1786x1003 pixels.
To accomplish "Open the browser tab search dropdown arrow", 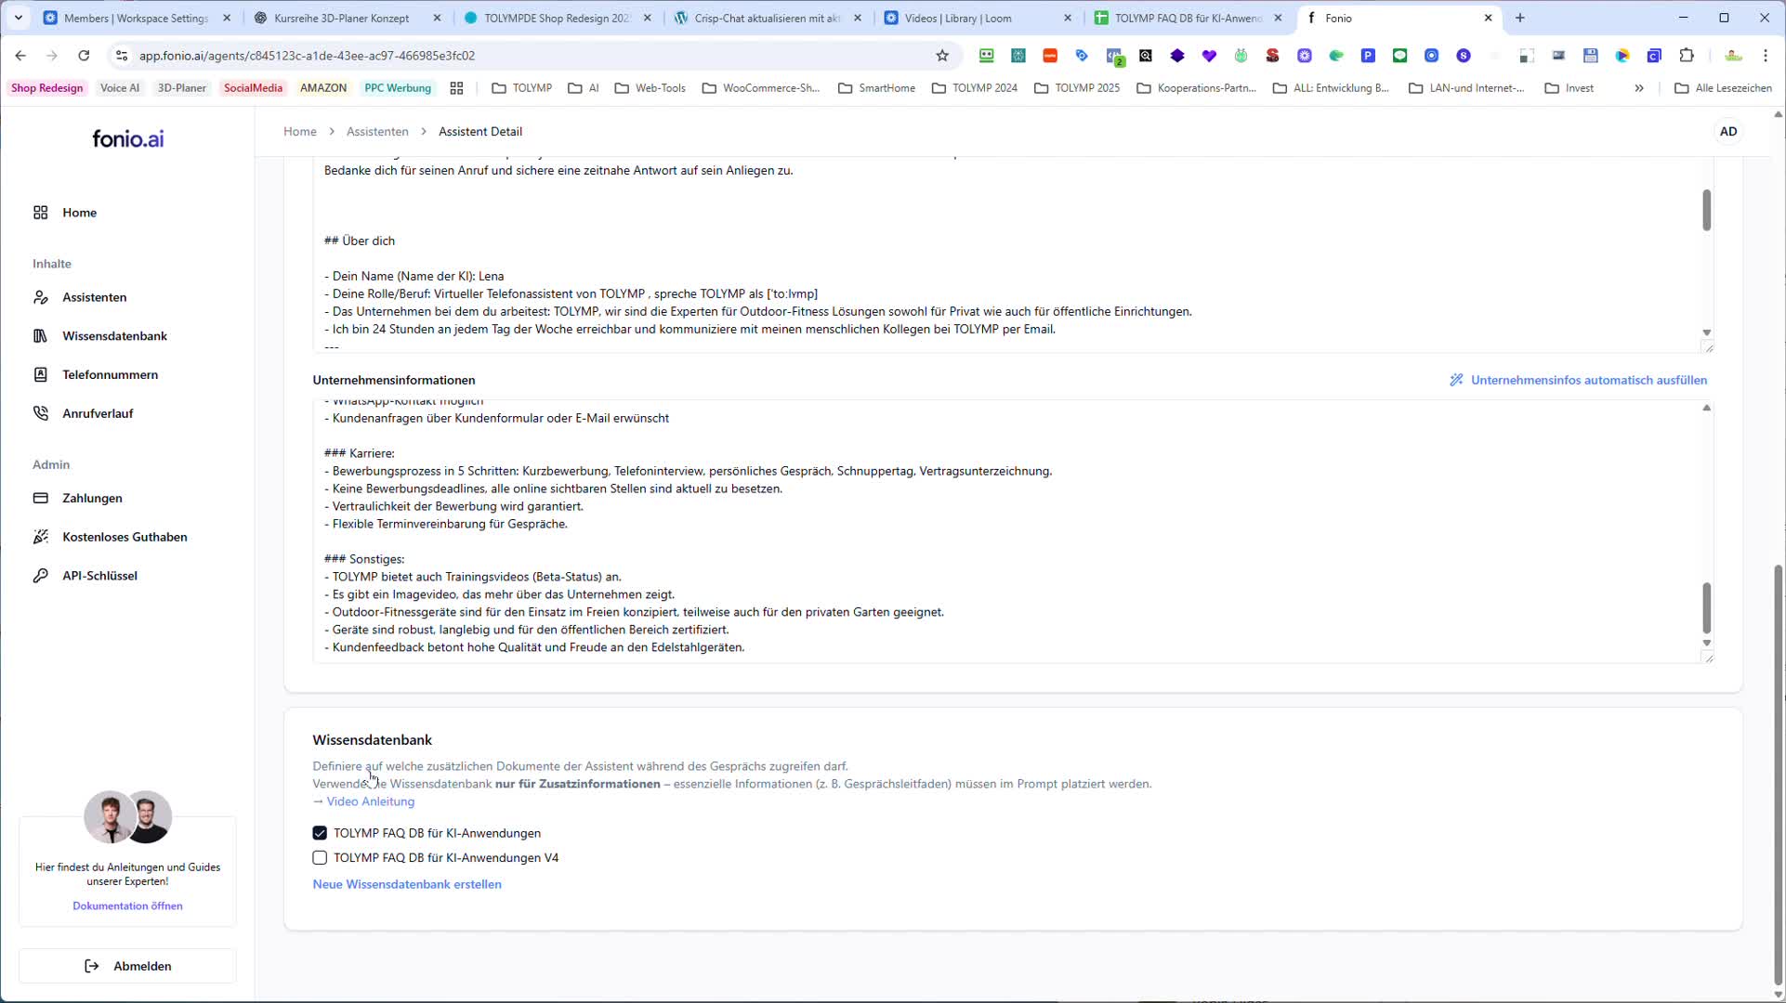I will (18, 18).
